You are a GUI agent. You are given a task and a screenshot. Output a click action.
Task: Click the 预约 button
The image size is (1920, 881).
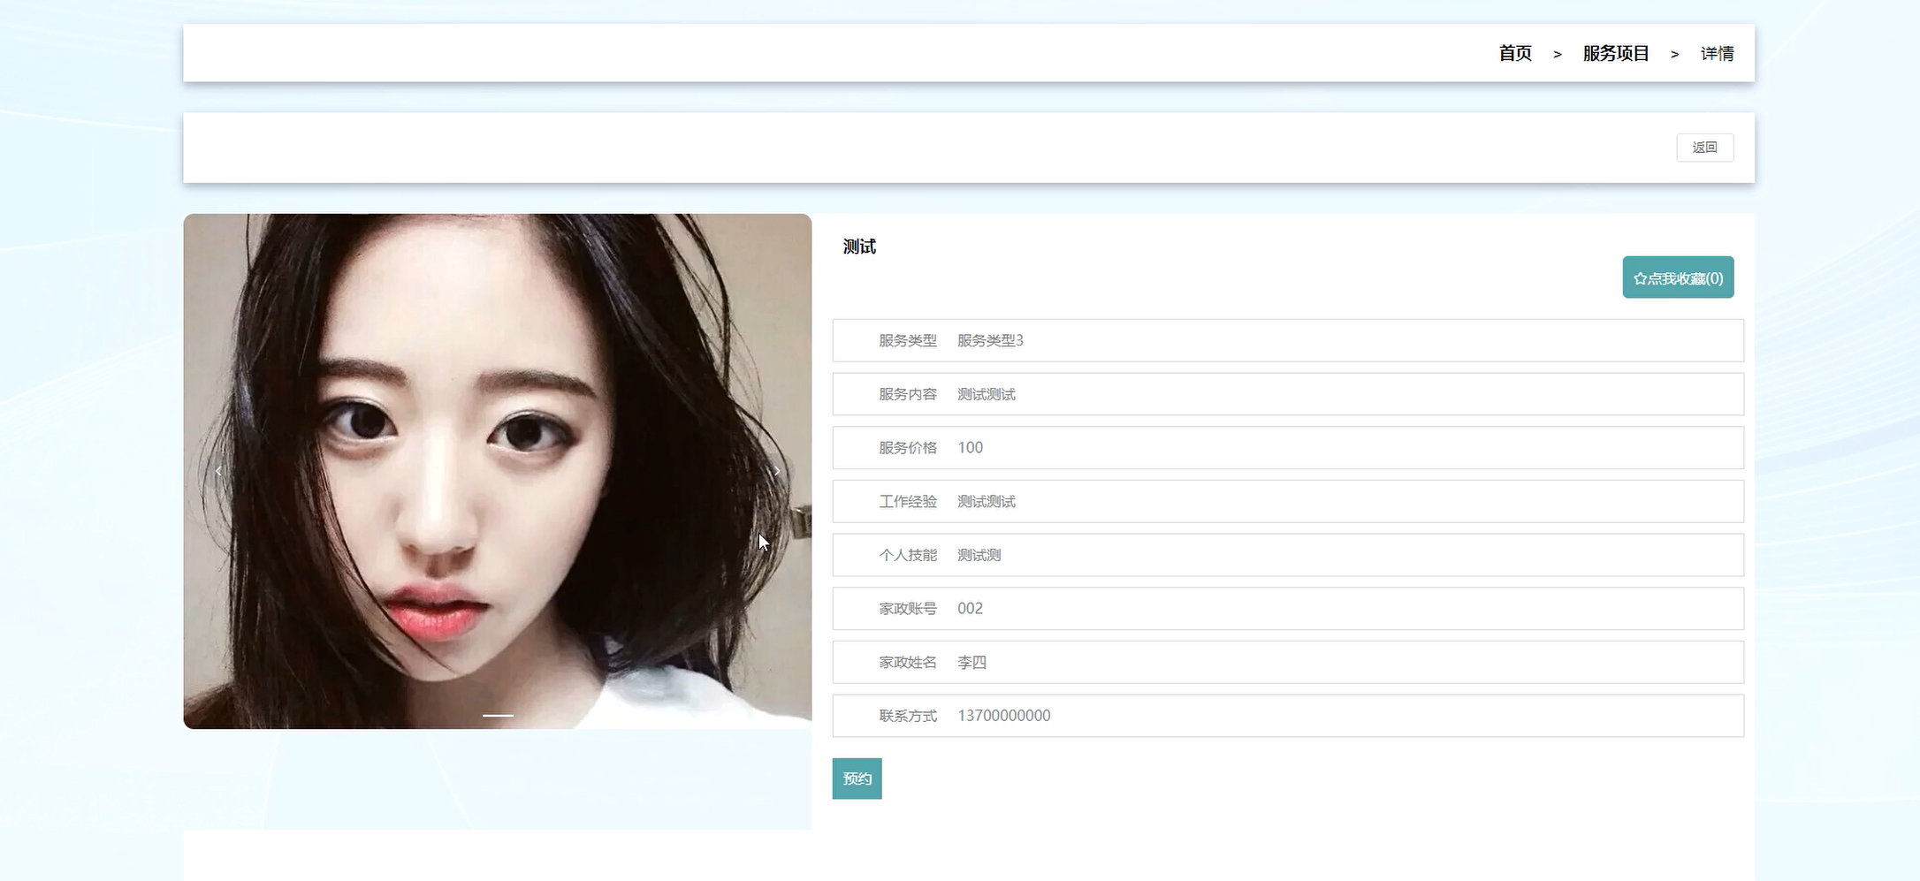[x=857, y=778]
